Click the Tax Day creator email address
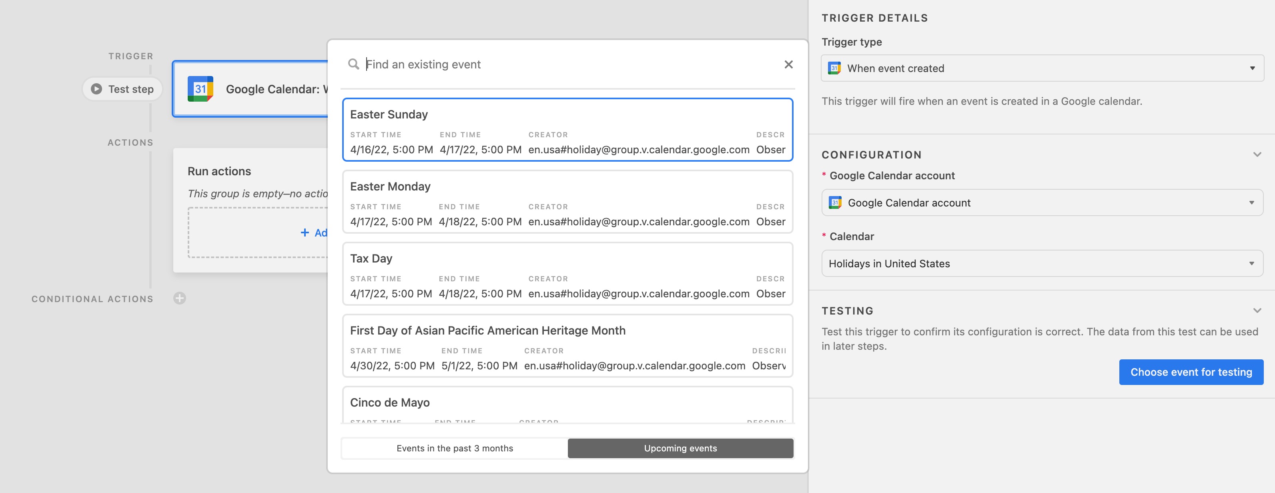This screenshot has width=1275, height=493. (x=638, y=294)
